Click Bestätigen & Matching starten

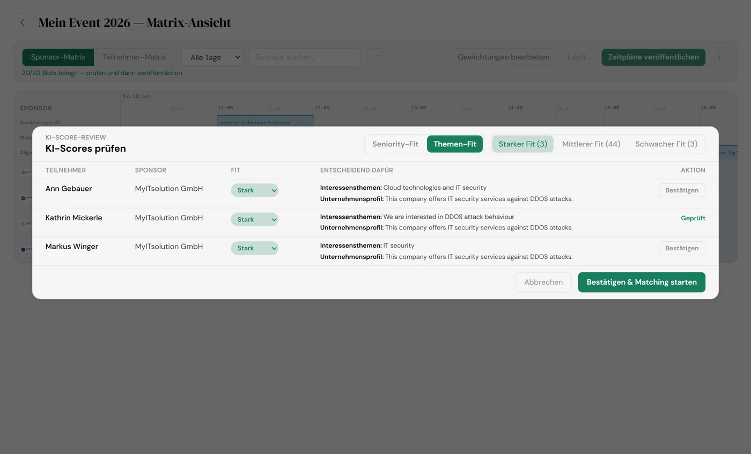point(642,282)
